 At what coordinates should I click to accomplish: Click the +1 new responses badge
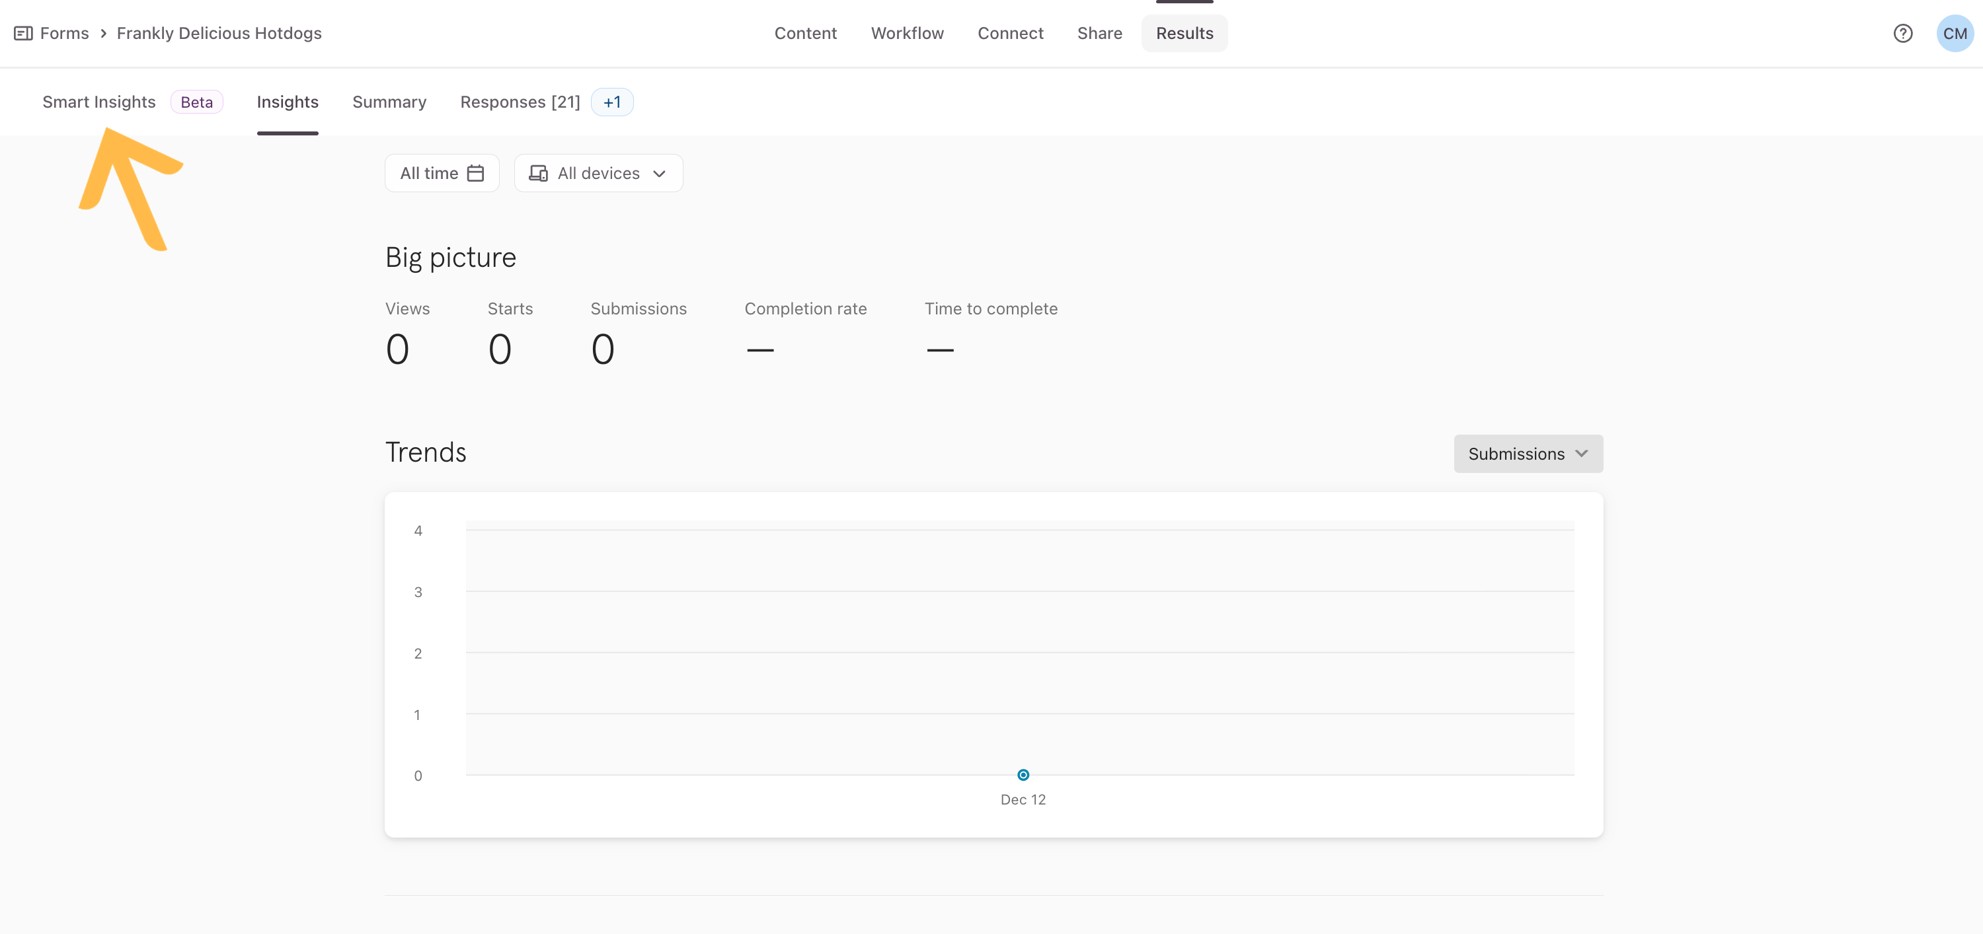[612, 102]
